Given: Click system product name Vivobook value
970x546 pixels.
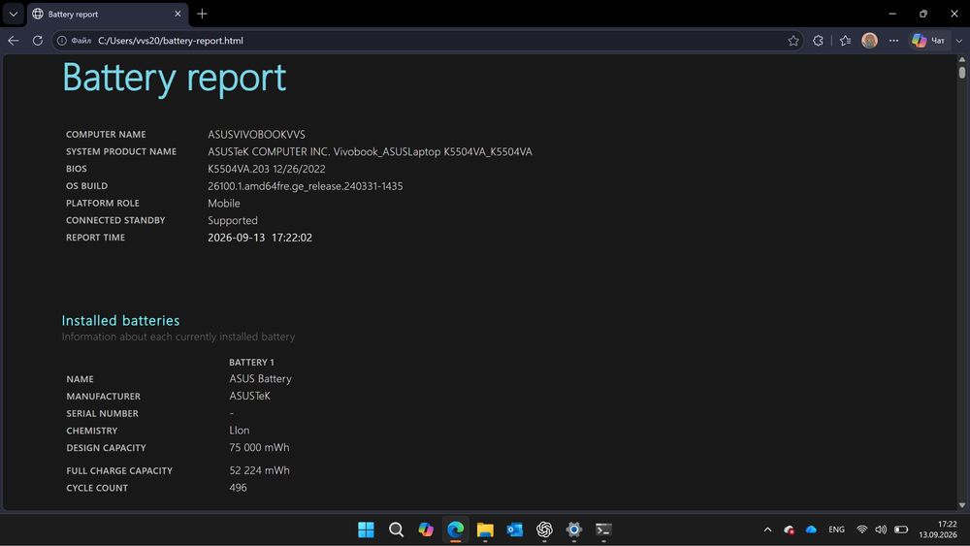Looking at the screenshot, I should 370,151.
